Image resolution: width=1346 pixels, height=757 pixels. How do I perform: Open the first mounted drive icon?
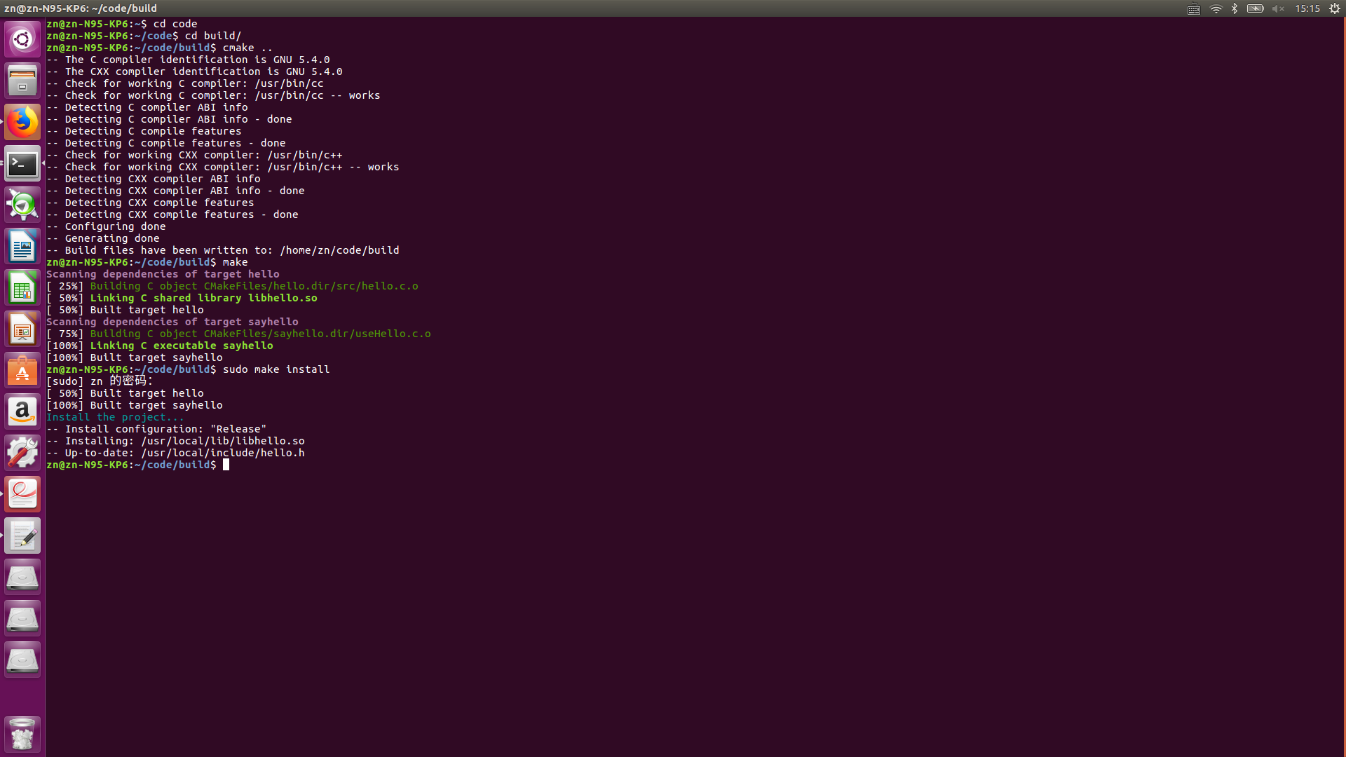(x=22, y=578)
